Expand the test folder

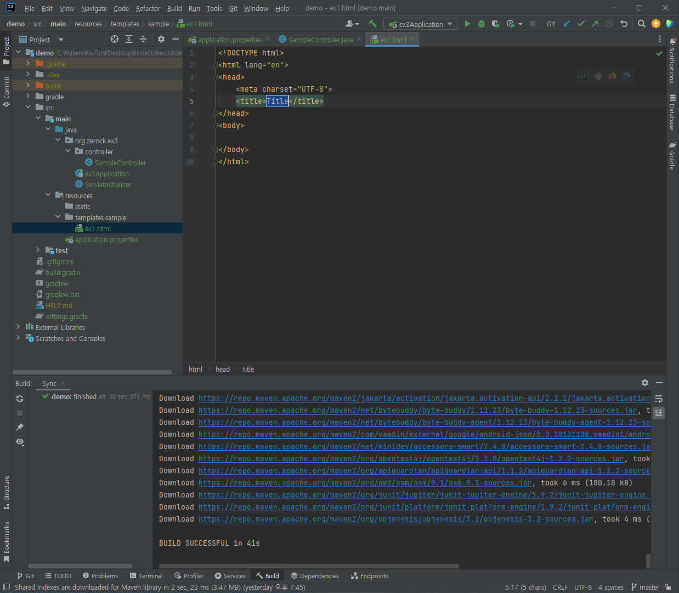point(38,250)
